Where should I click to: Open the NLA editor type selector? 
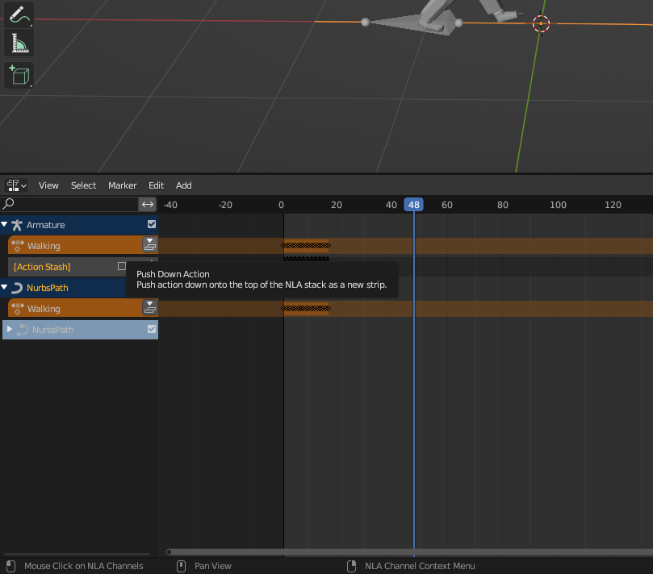(16, 185)
